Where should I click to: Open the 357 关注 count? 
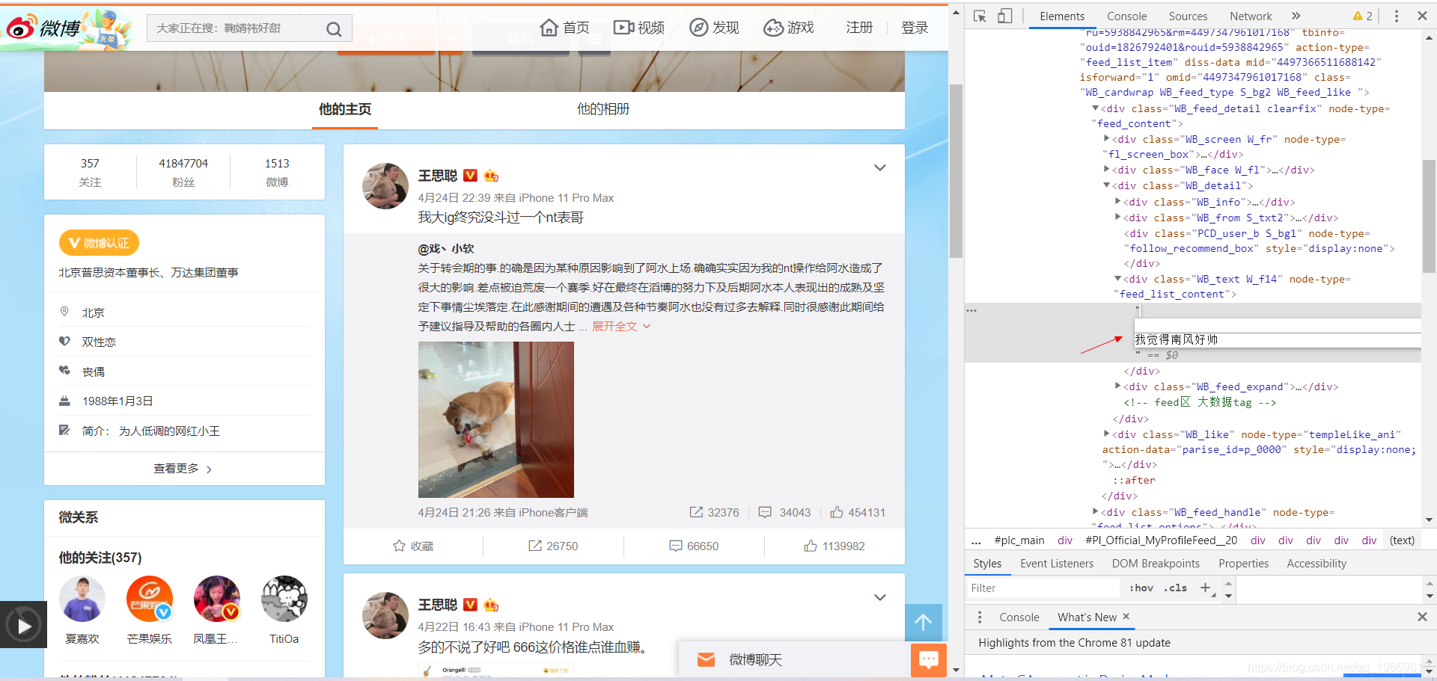[90, 172]
